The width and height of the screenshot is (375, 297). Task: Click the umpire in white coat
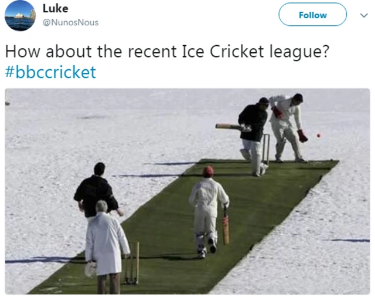point(105,247)
